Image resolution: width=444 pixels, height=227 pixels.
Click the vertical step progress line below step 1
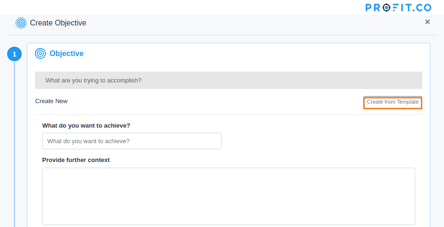[15, 144]
